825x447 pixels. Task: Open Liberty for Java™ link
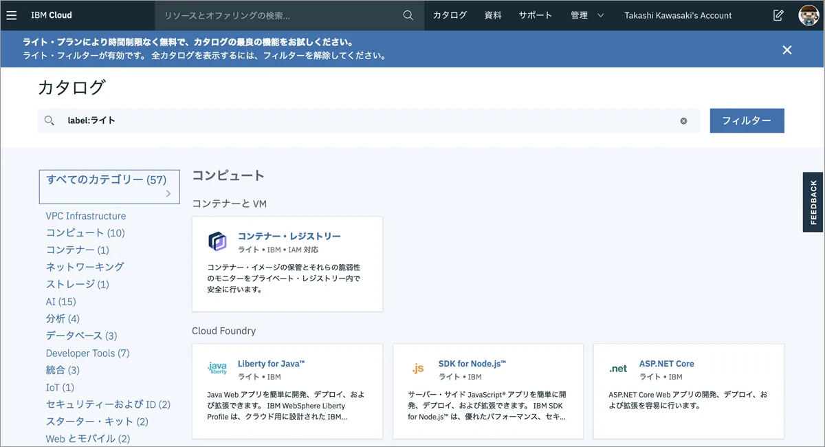(271, 364)
